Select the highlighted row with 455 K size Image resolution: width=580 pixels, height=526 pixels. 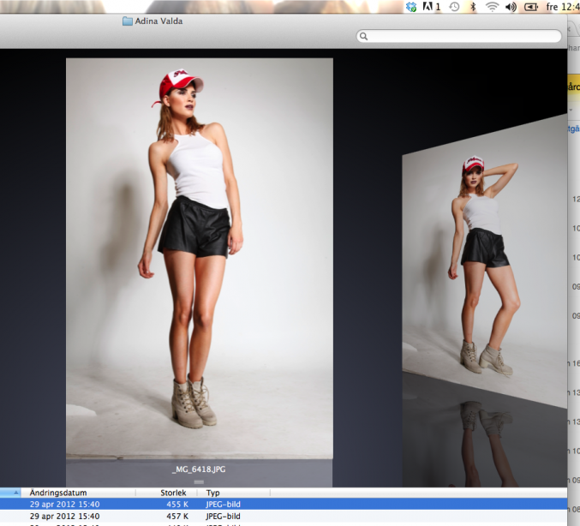coord(284,505)
